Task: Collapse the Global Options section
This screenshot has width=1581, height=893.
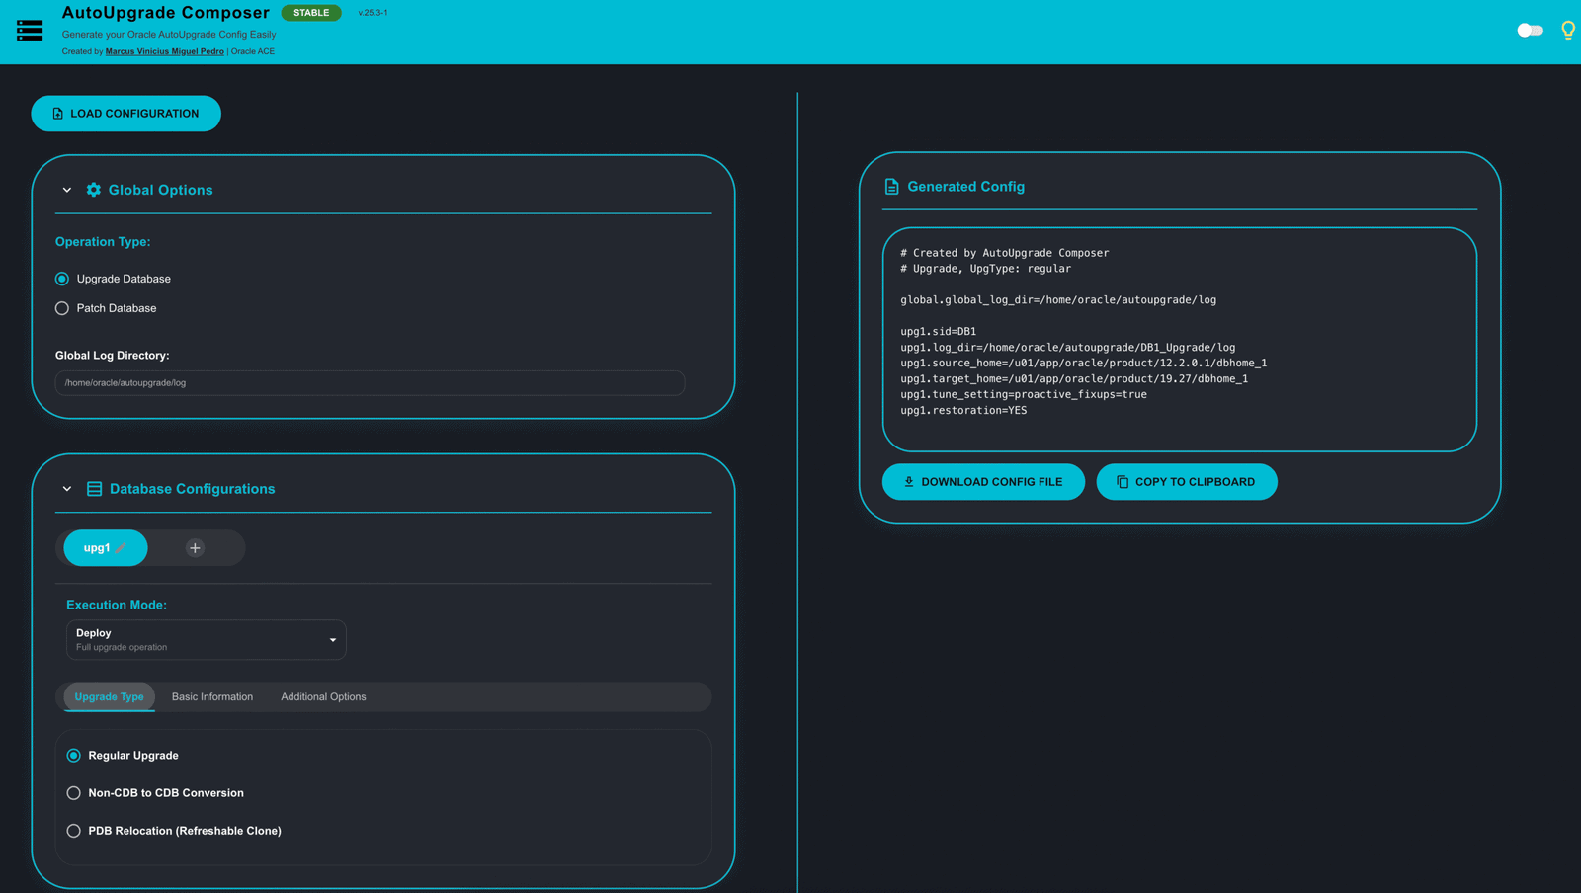Action: point(67,190)
